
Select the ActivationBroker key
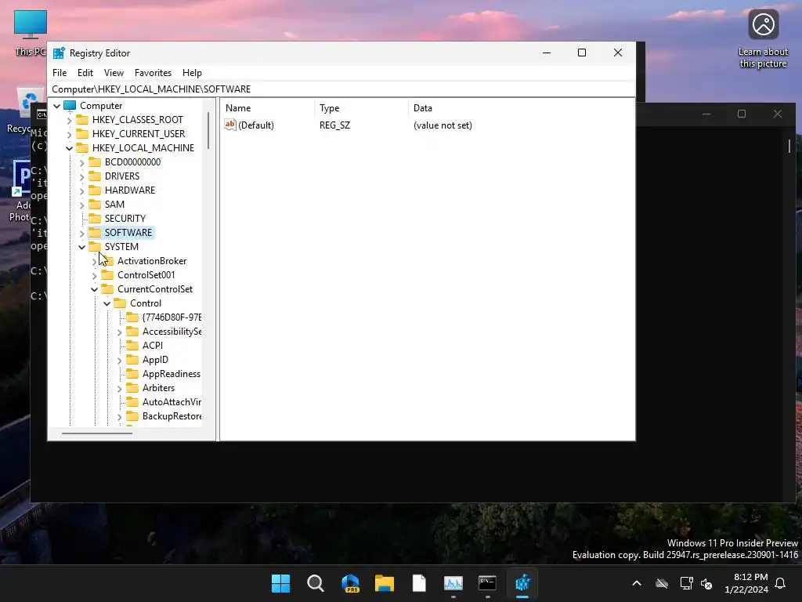point(152,261)
